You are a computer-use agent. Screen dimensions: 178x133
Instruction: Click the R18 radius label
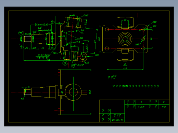pos(97,55)
